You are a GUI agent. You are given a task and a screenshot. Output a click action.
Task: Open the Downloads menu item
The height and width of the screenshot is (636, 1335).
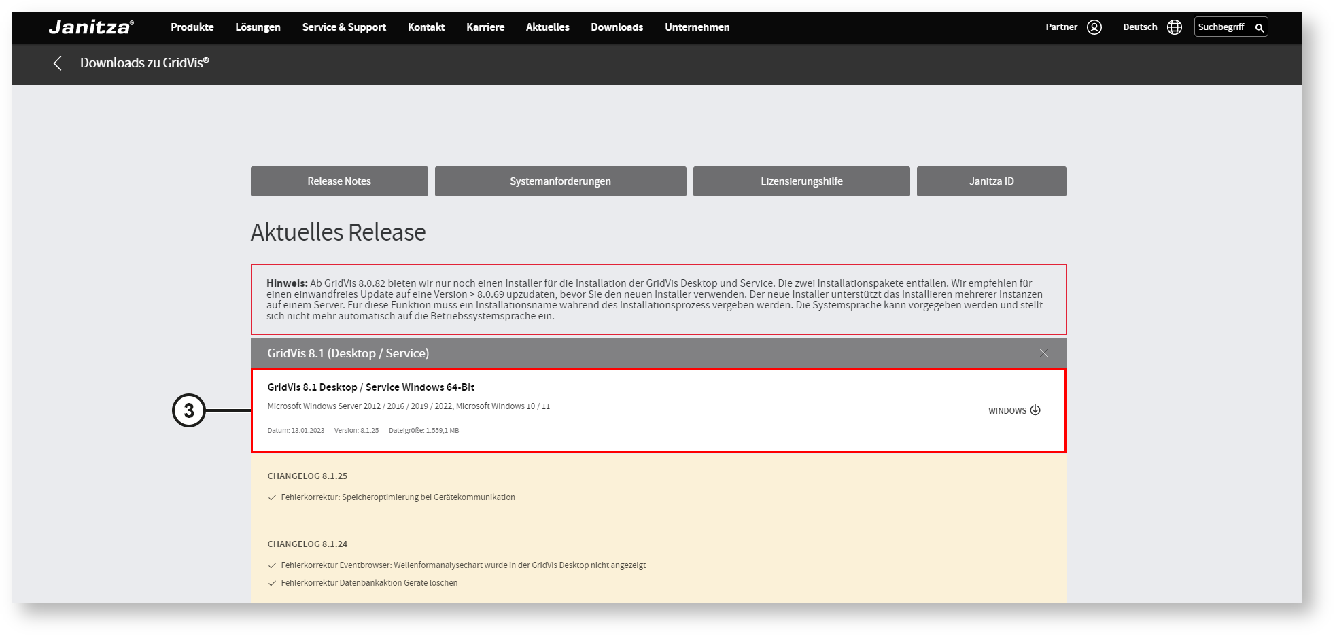point(617,27)
